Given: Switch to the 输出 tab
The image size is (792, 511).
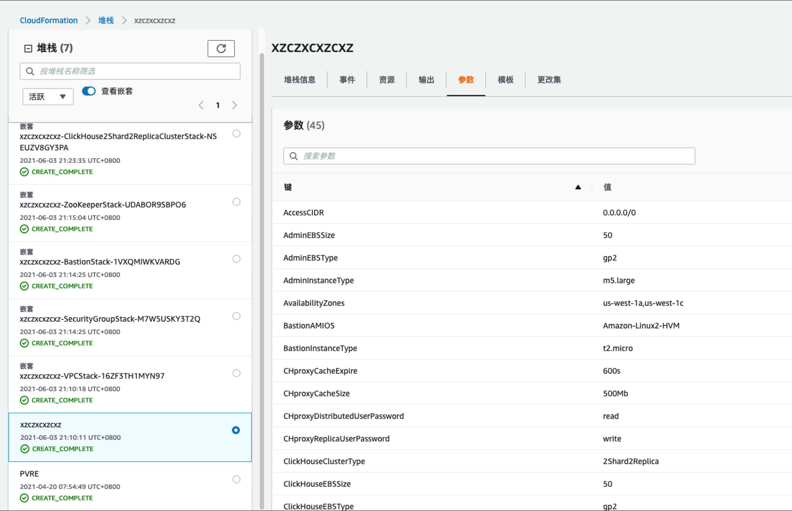Looking at the screenshot, I should point(426,80).
